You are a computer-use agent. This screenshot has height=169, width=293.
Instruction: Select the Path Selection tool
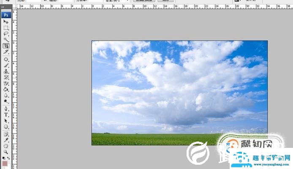6,120
